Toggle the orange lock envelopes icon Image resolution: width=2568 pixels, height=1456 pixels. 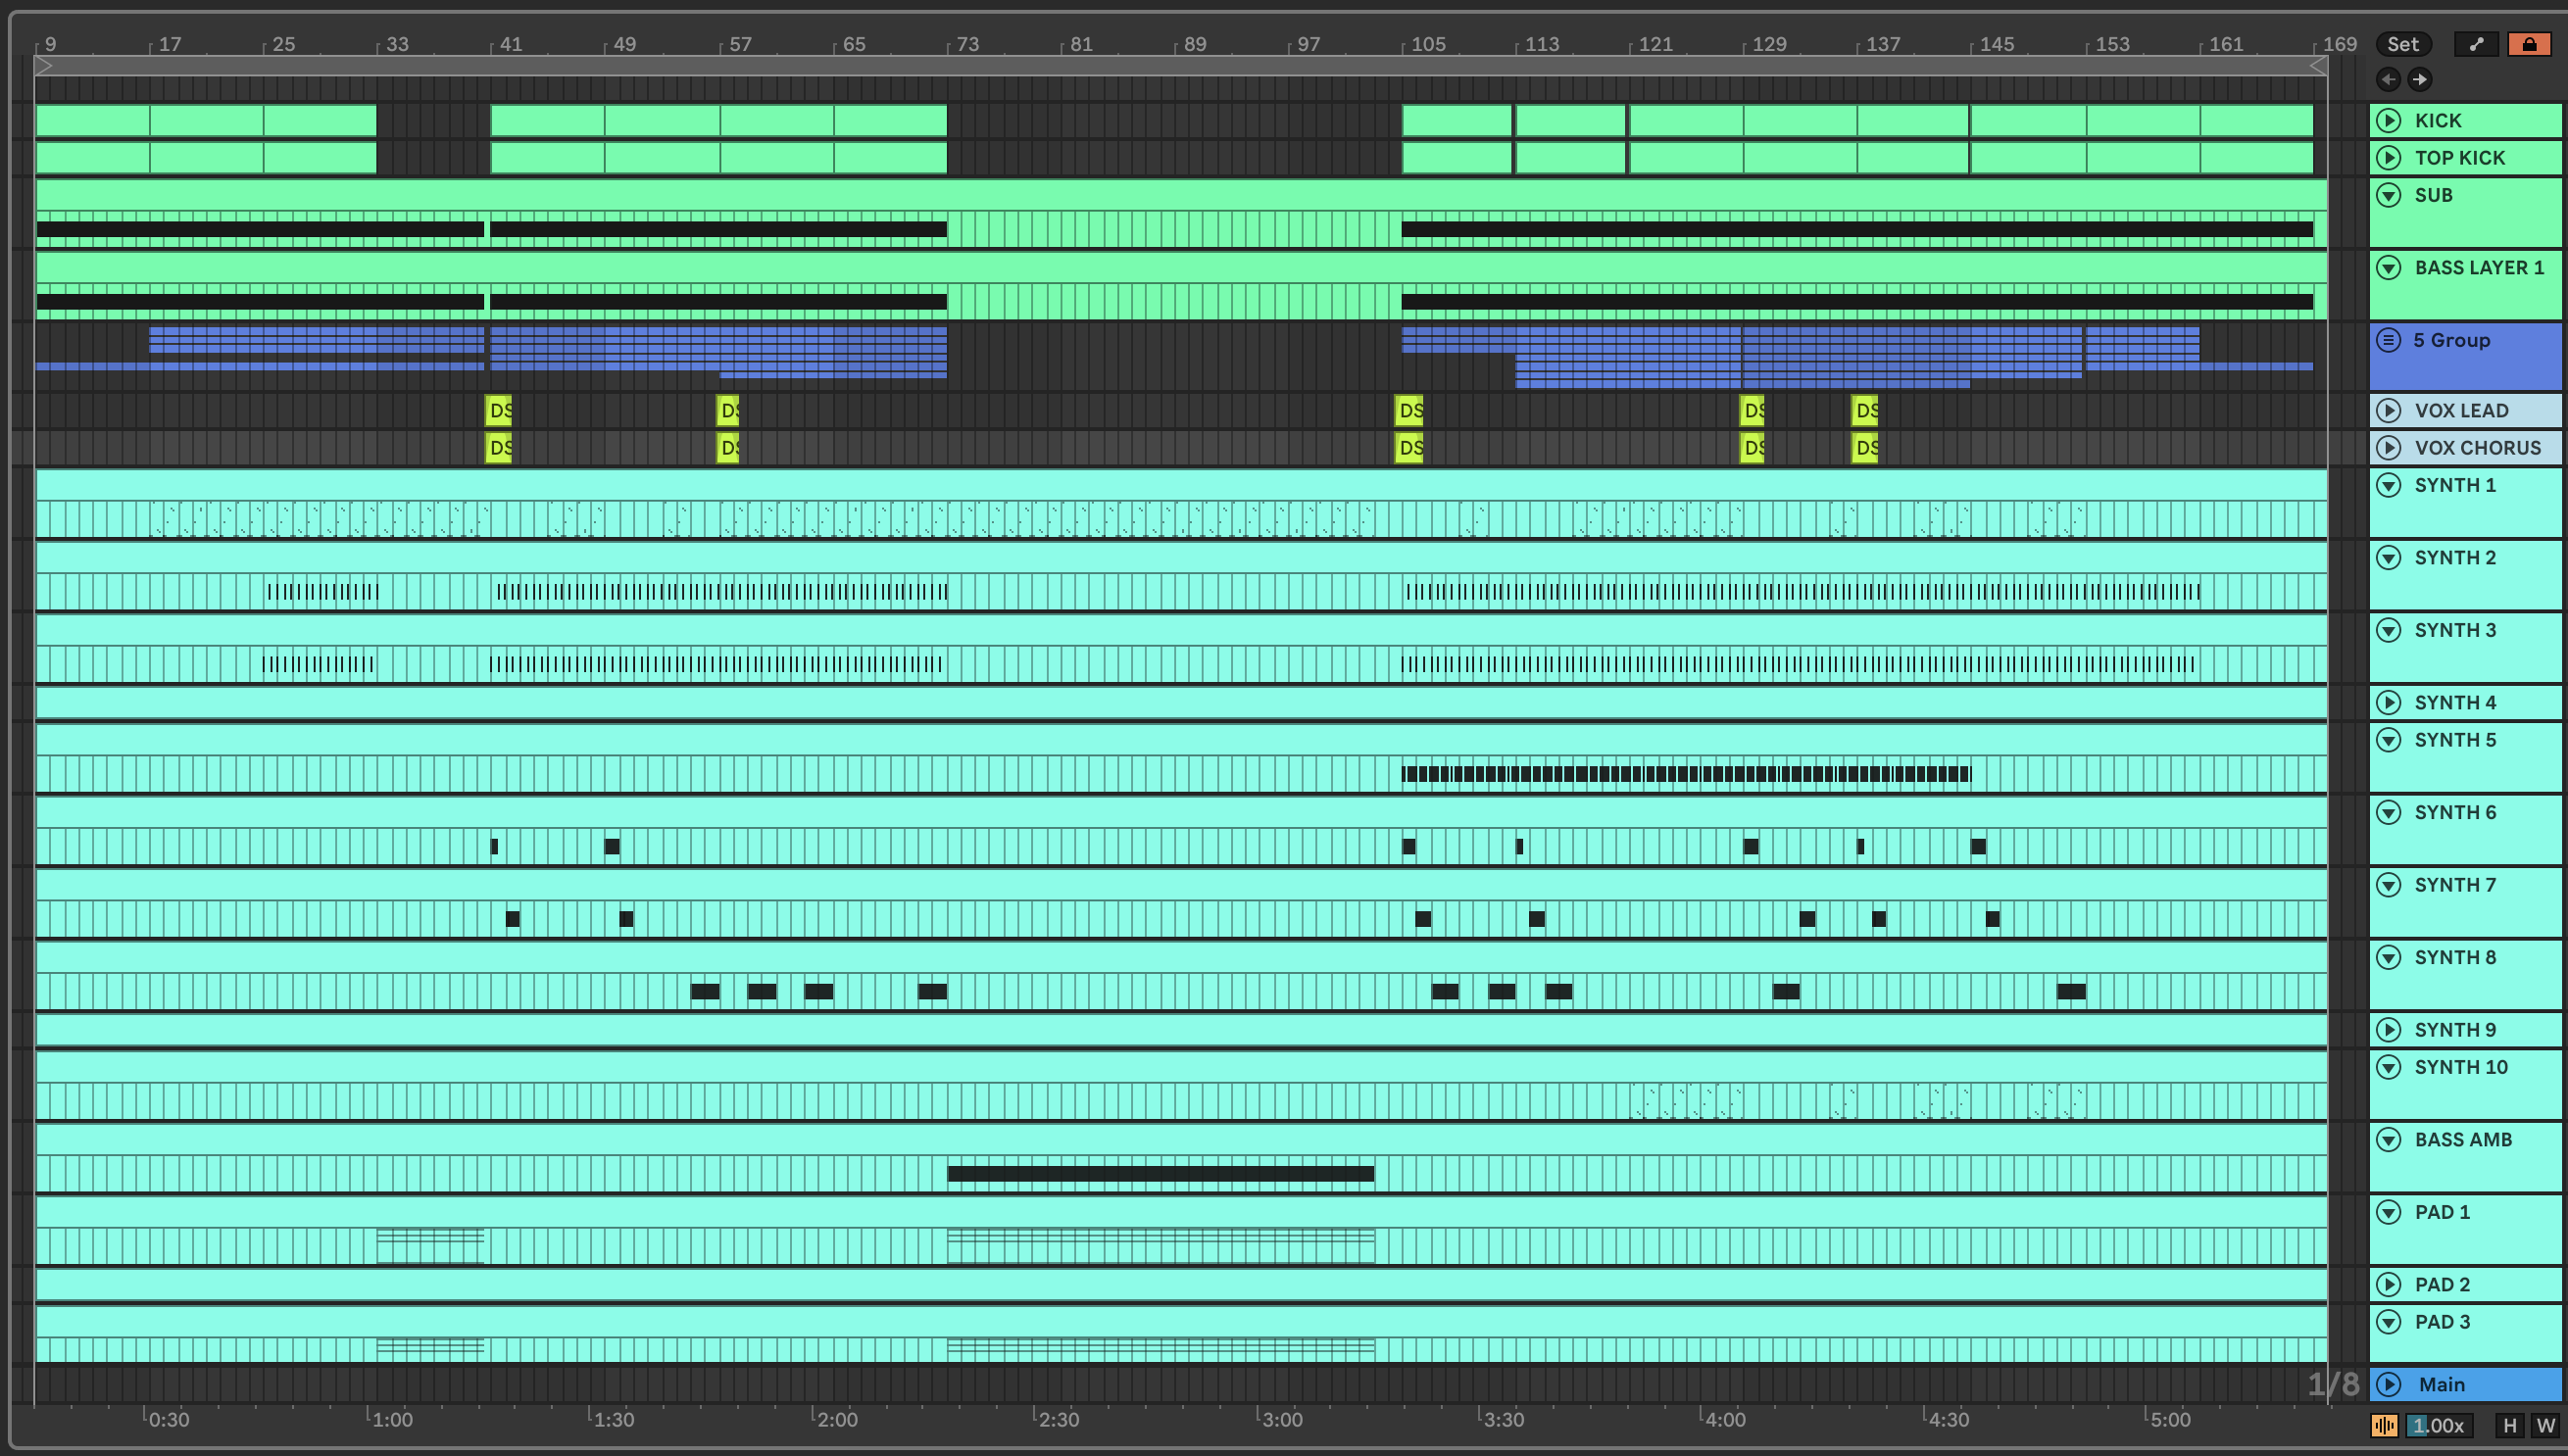2529,44
